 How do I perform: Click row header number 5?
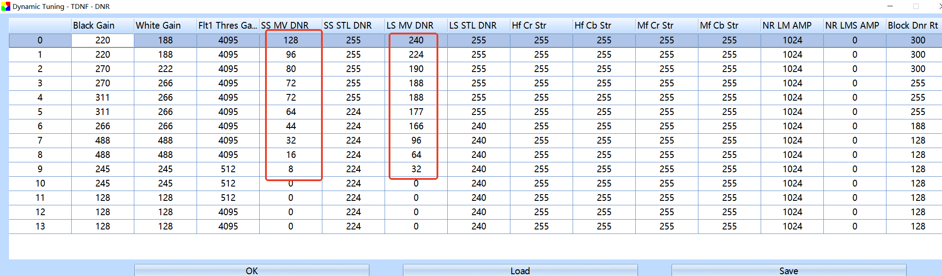tap(40, 112)
